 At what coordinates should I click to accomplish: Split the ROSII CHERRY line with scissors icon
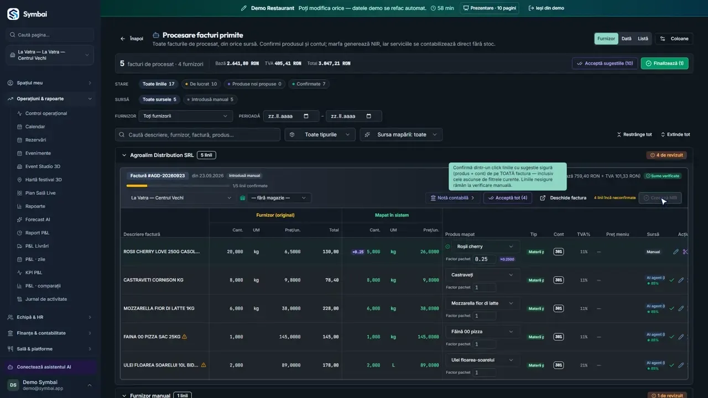pyautogui.click(x=685, y=252)
